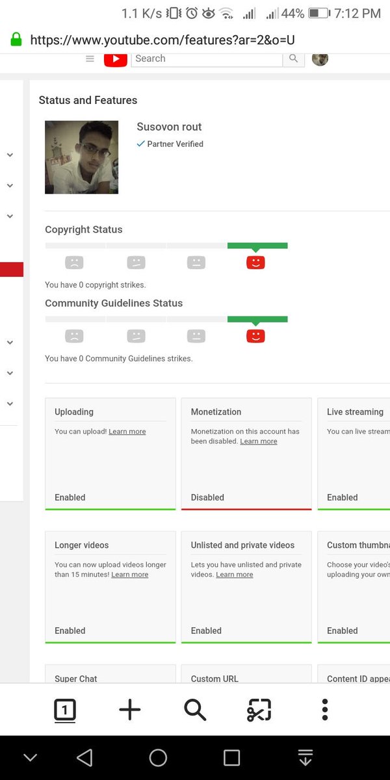Open the account avatar in header
Screen dimensions: 390x780
tap(320, 58)
